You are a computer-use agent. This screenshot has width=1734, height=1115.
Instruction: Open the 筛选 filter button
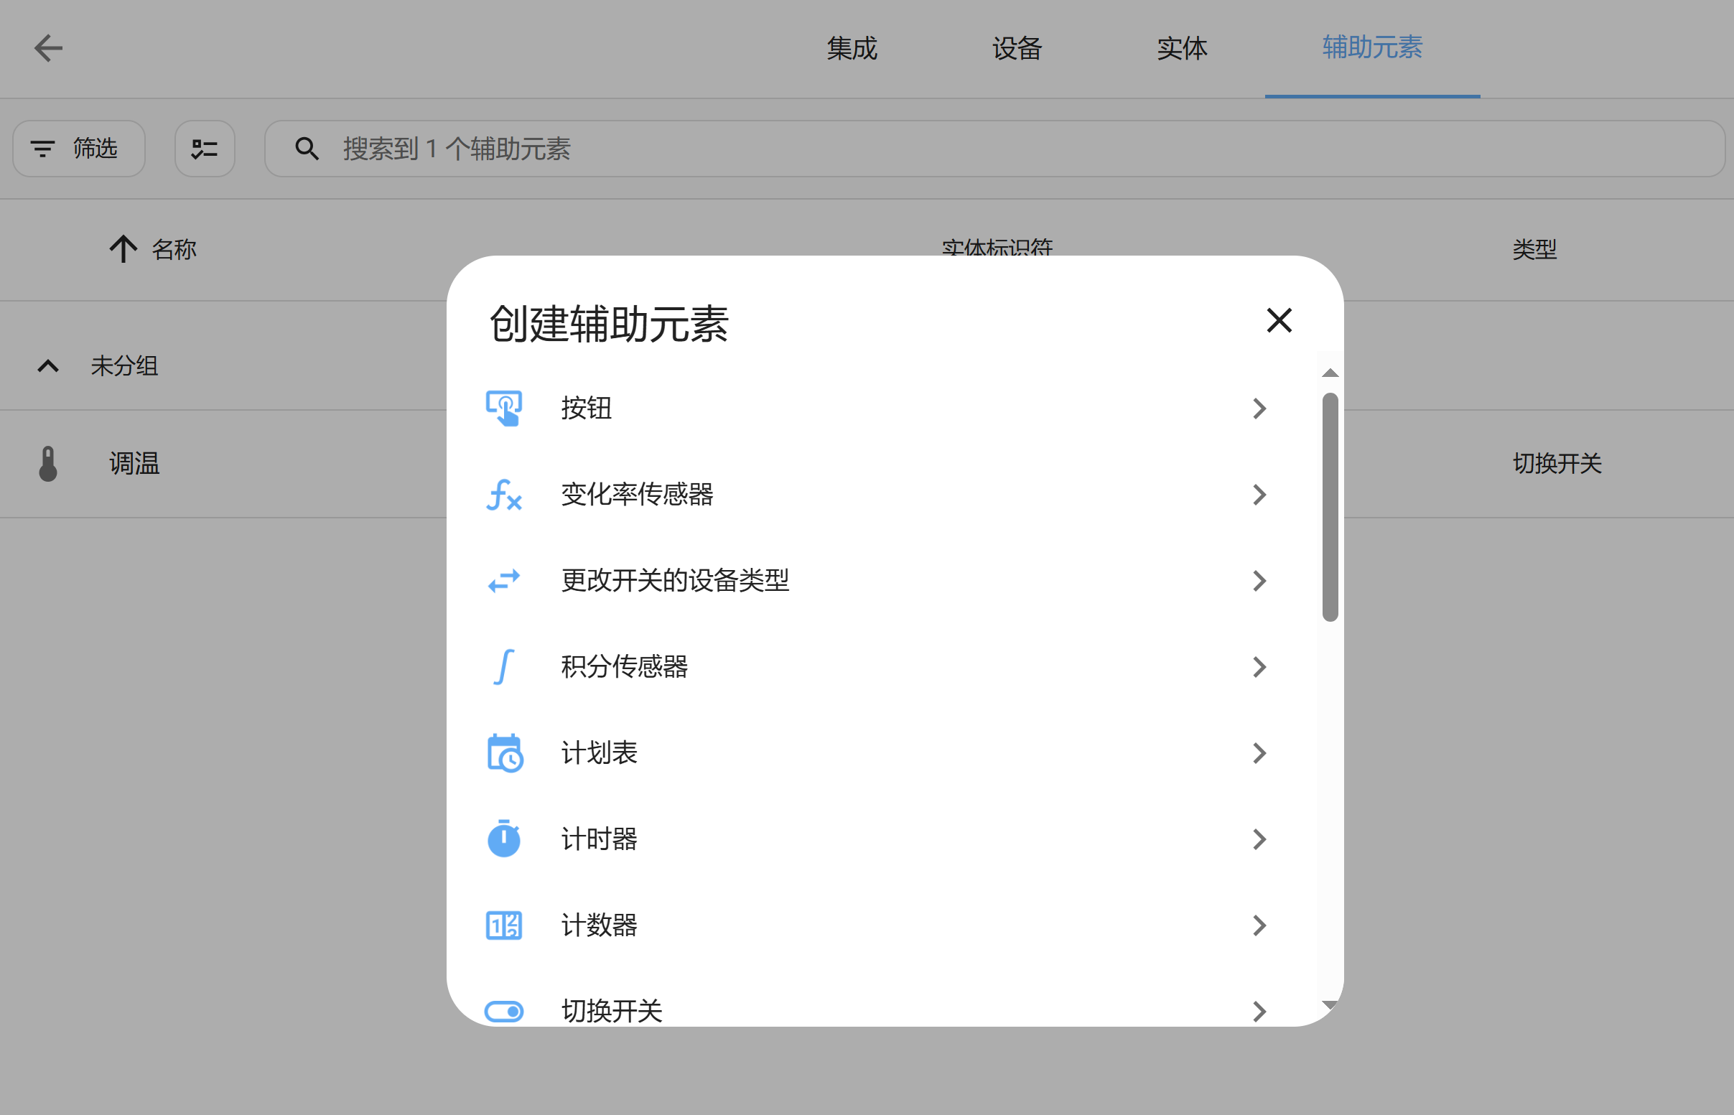click(x=79, y=149)
